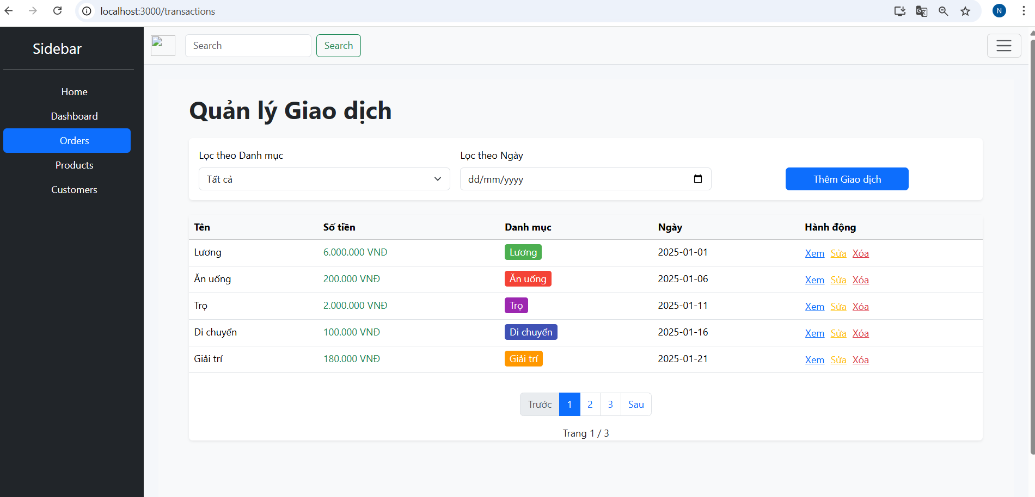Click the 'Thêm Giao dịch' button
Screen dimensions: 1035x497
point(847,179)
